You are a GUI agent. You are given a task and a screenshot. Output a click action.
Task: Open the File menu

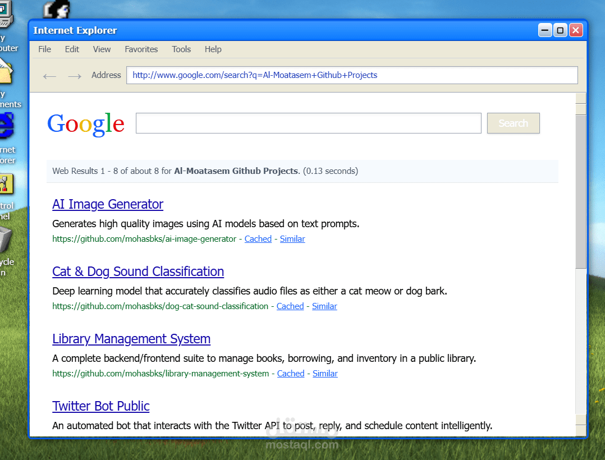coord(45,49)
